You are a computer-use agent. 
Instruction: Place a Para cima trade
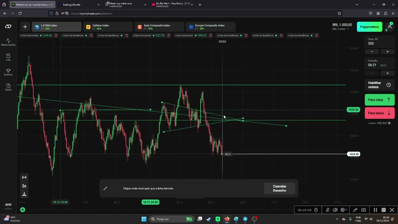(x=380, y=100)
